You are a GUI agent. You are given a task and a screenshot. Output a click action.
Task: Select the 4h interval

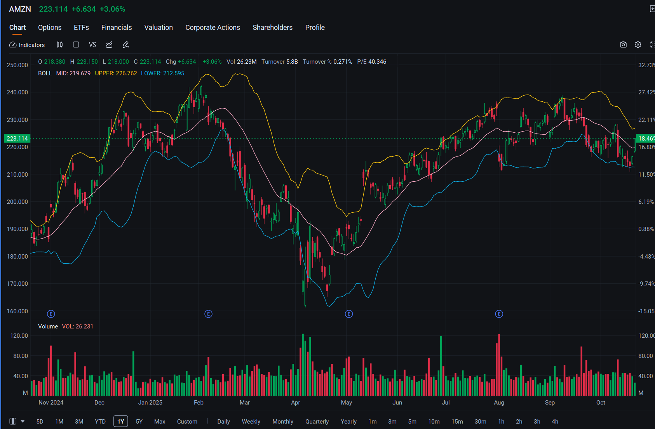555,422
